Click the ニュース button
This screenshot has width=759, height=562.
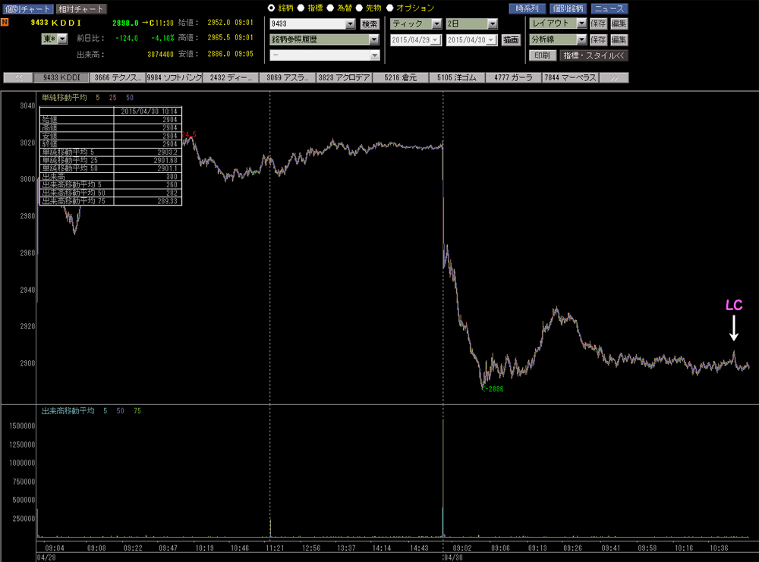pyautogui.click(x=609, y=8)
